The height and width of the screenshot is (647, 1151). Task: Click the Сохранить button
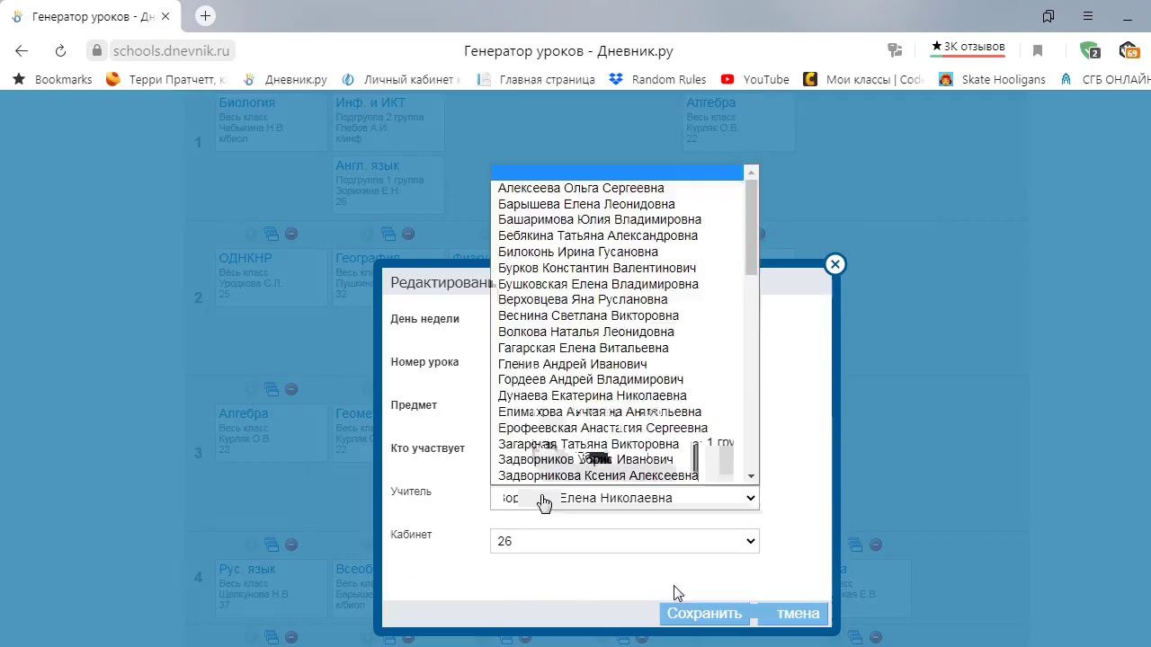704,614
